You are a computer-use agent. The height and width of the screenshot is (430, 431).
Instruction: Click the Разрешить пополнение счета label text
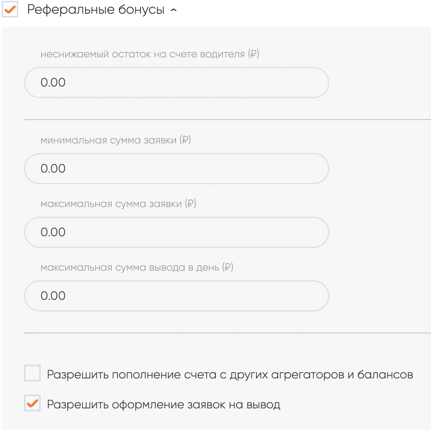point(230,375)
